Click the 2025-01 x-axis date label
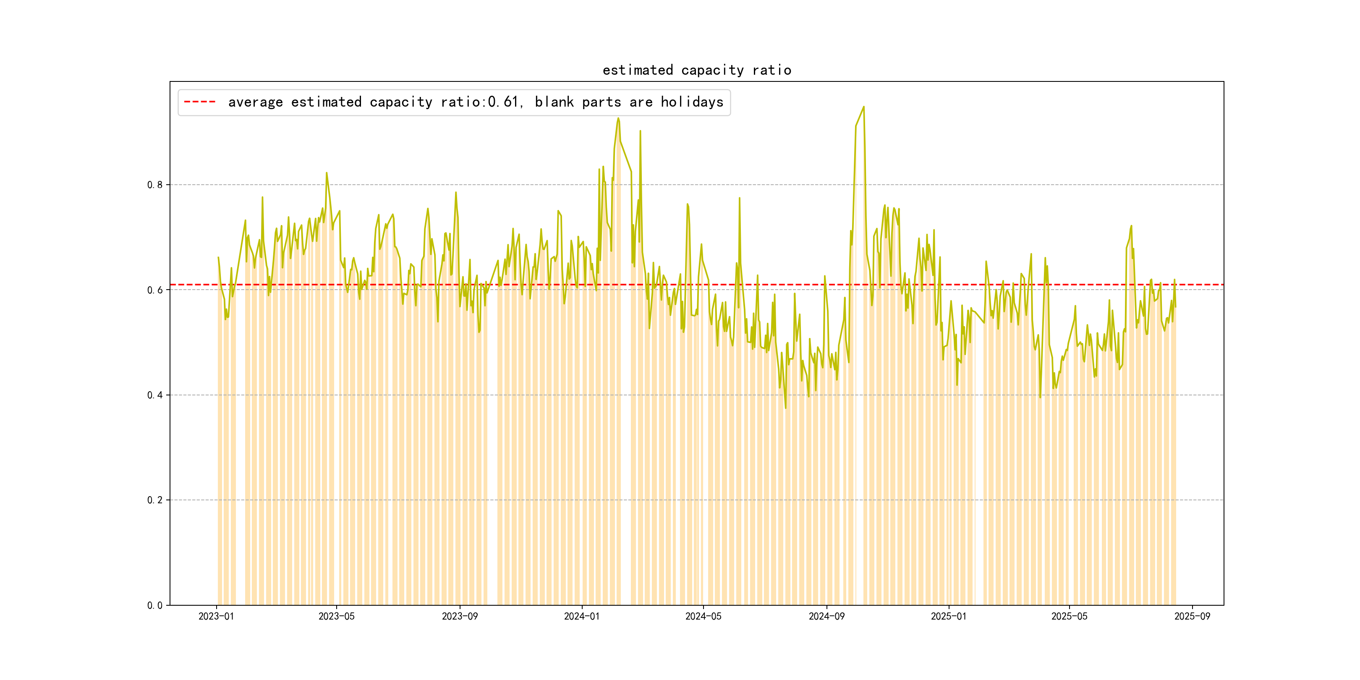 coord(948,616)
